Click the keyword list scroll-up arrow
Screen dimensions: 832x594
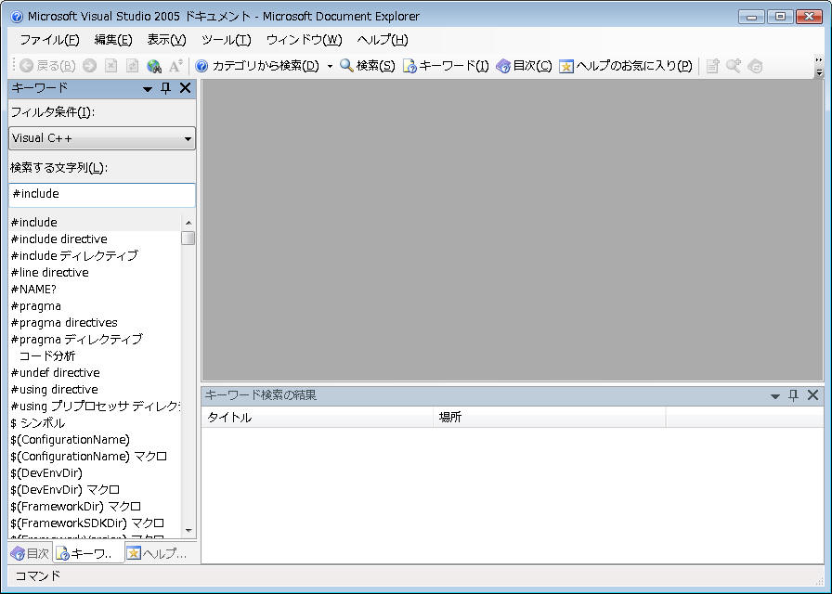pos(188,223)
